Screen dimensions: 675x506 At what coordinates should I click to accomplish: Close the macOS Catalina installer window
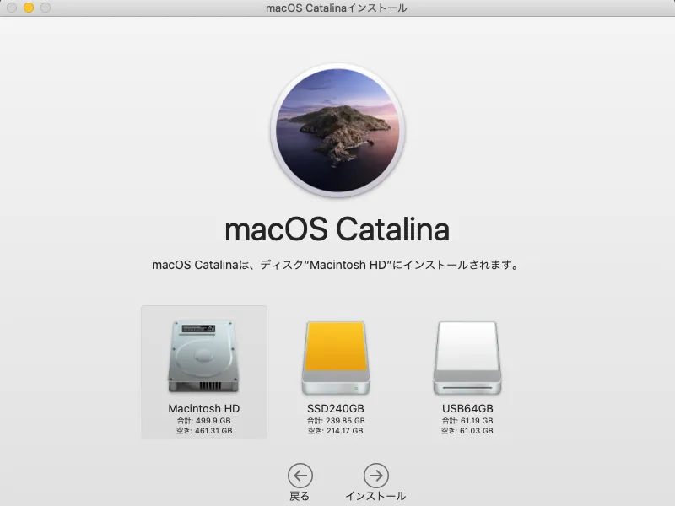click(x=12, y=8)
